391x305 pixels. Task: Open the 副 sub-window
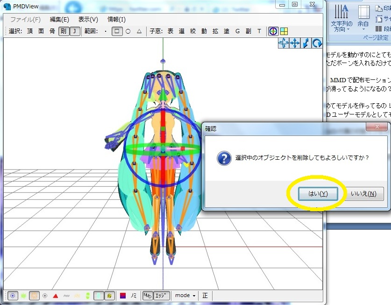tap(249, 31)
